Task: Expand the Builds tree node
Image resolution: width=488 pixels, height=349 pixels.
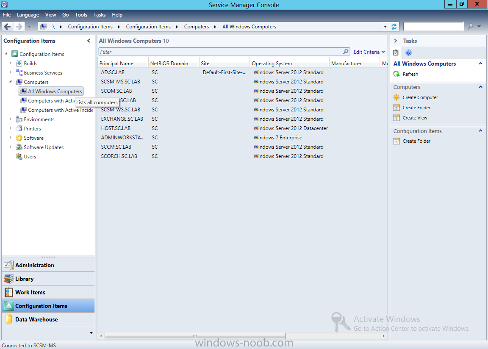Action: [x=11, y=63]
